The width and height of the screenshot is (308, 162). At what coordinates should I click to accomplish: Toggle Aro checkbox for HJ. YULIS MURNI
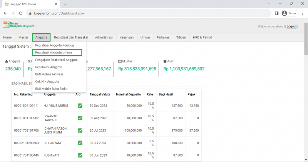pyautogui.click(x=80, y=106)
